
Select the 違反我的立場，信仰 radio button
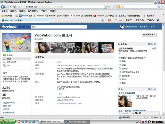pyautogui.click(x=120, y=72)
